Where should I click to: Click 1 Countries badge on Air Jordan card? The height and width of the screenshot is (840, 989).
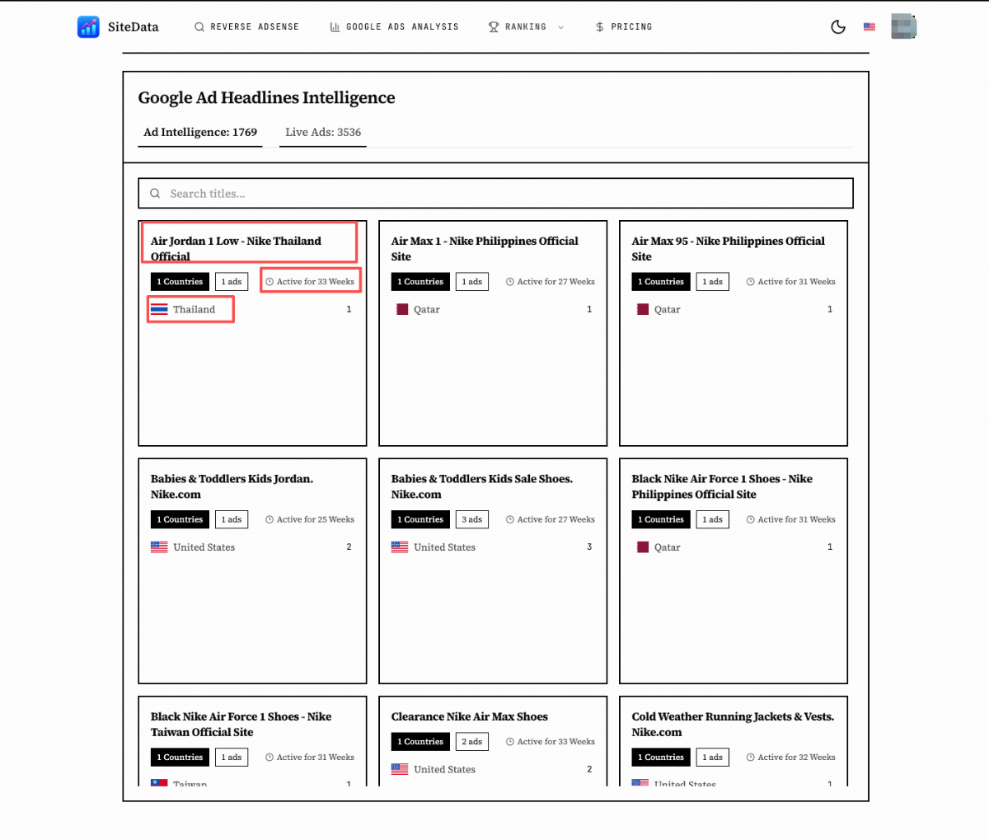point(180,282)
